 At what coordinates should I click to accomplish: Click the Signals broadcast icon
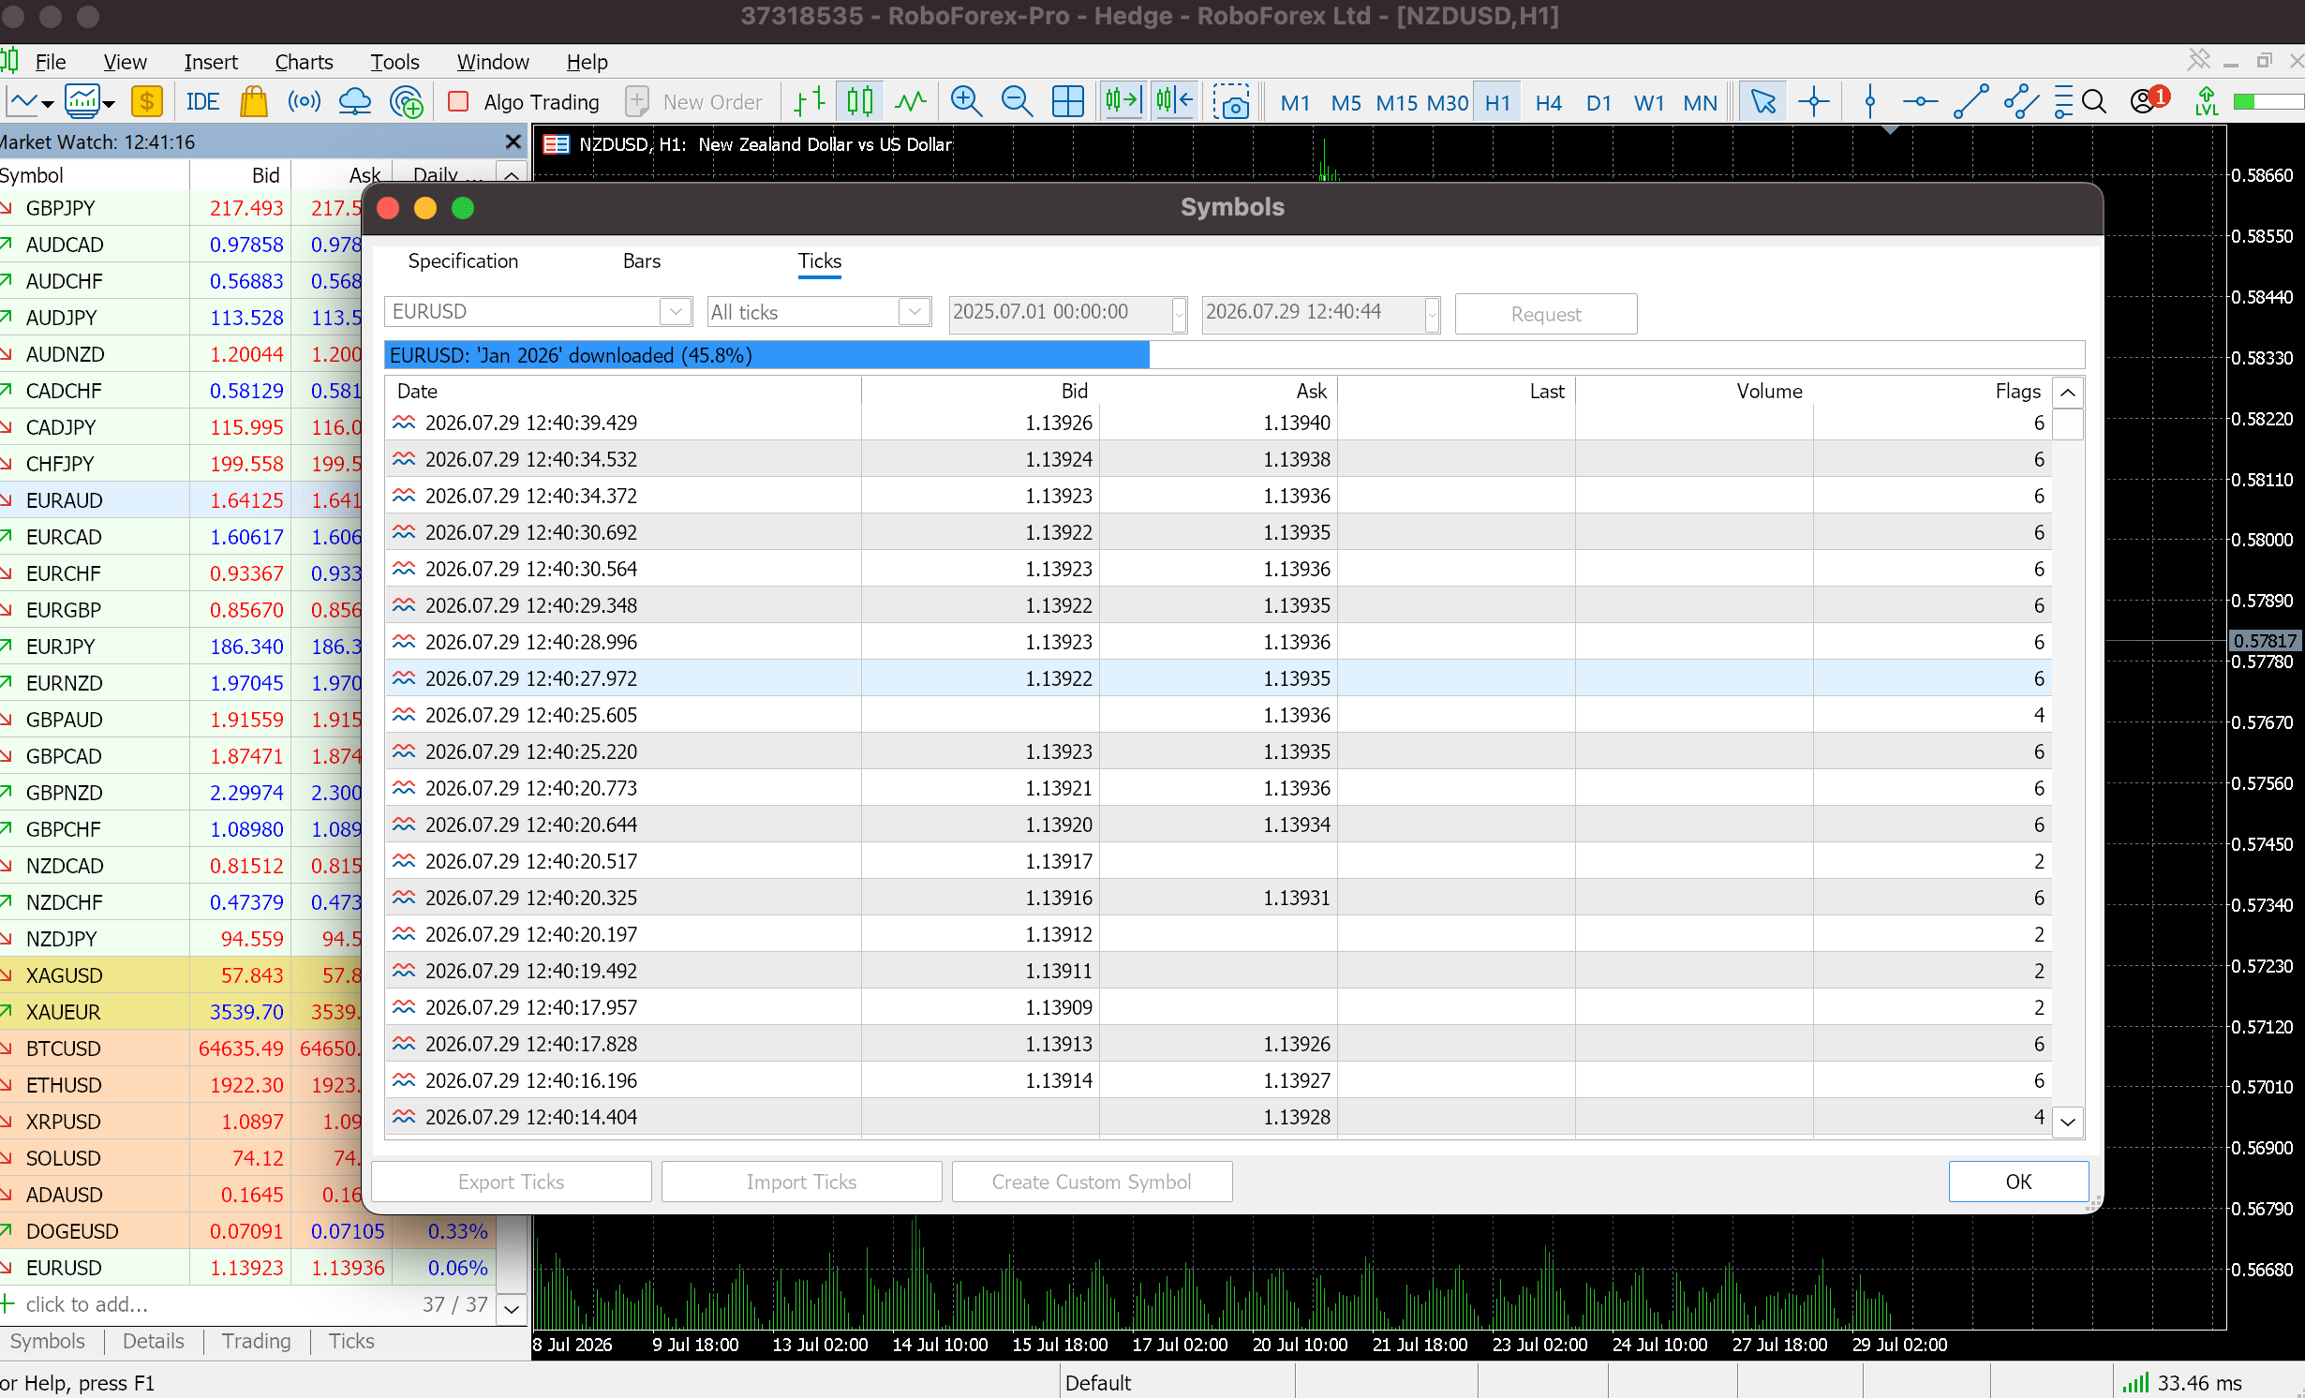click(x=304, y=101)
